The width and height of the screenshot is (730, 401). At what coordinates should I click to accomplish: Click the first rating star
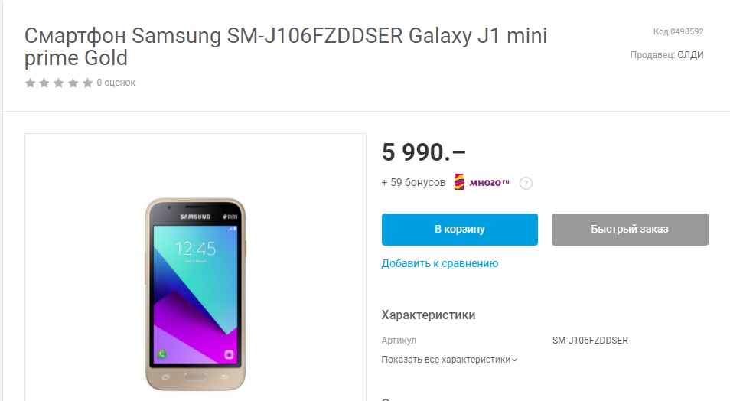[x=31, y=83]
